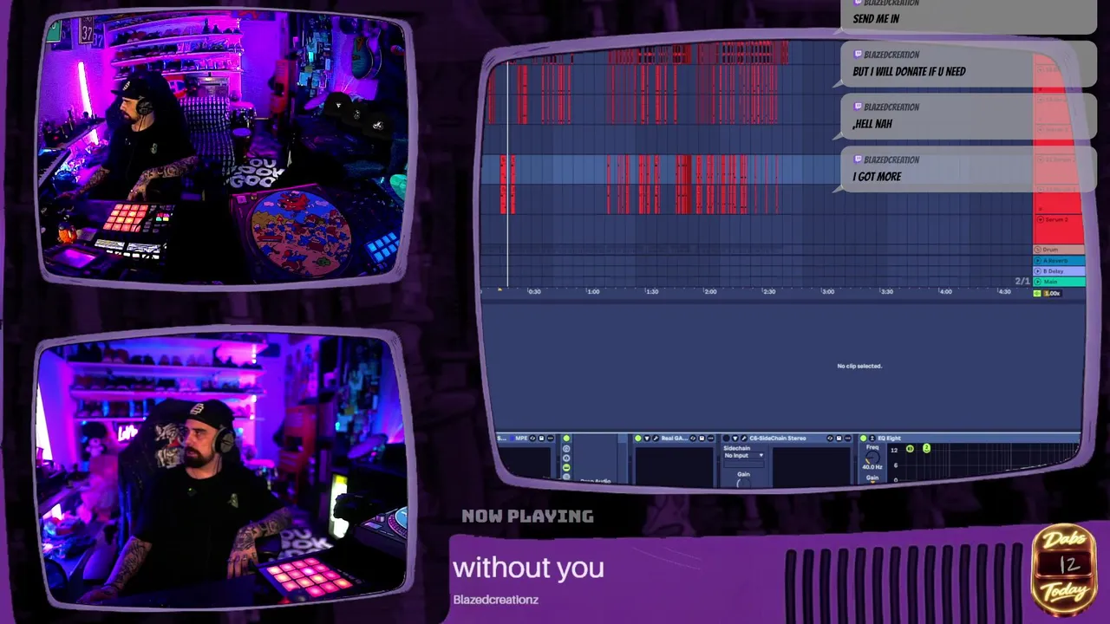Select the A Reverb track name
This screenshot has width=1110, height=624.
pos(1055,261)
